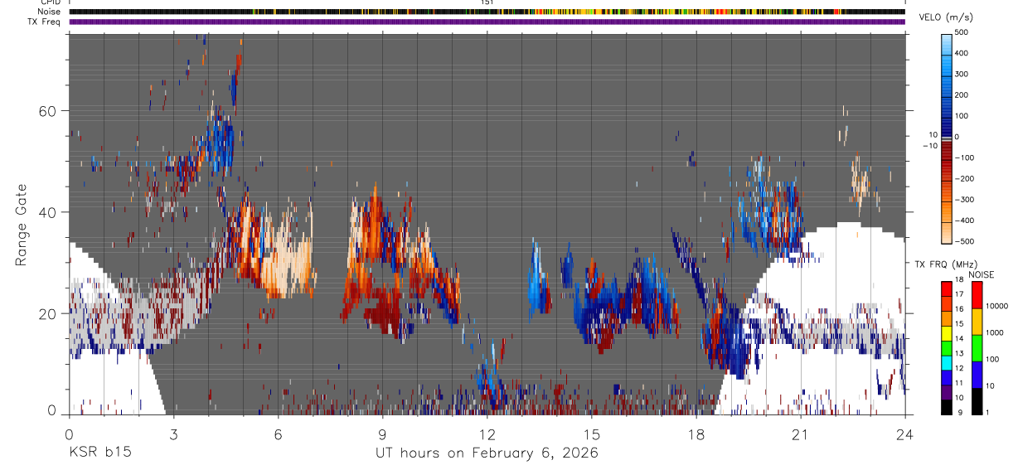The image size is (1018, 470).
Task: Click the 3 hour label on time axis
Action: click(x=173, y=434)
